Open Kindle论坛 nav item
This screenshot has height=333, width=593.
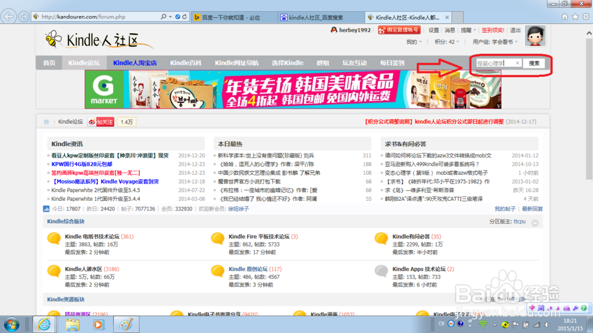(x=84, y=63)
